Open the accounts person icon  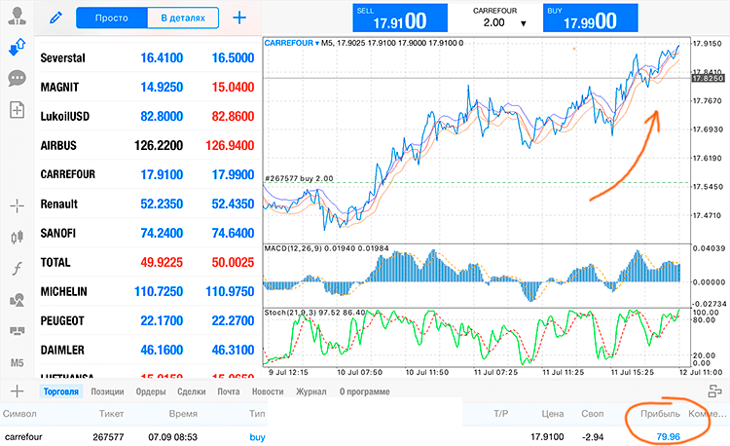point(18,16)
